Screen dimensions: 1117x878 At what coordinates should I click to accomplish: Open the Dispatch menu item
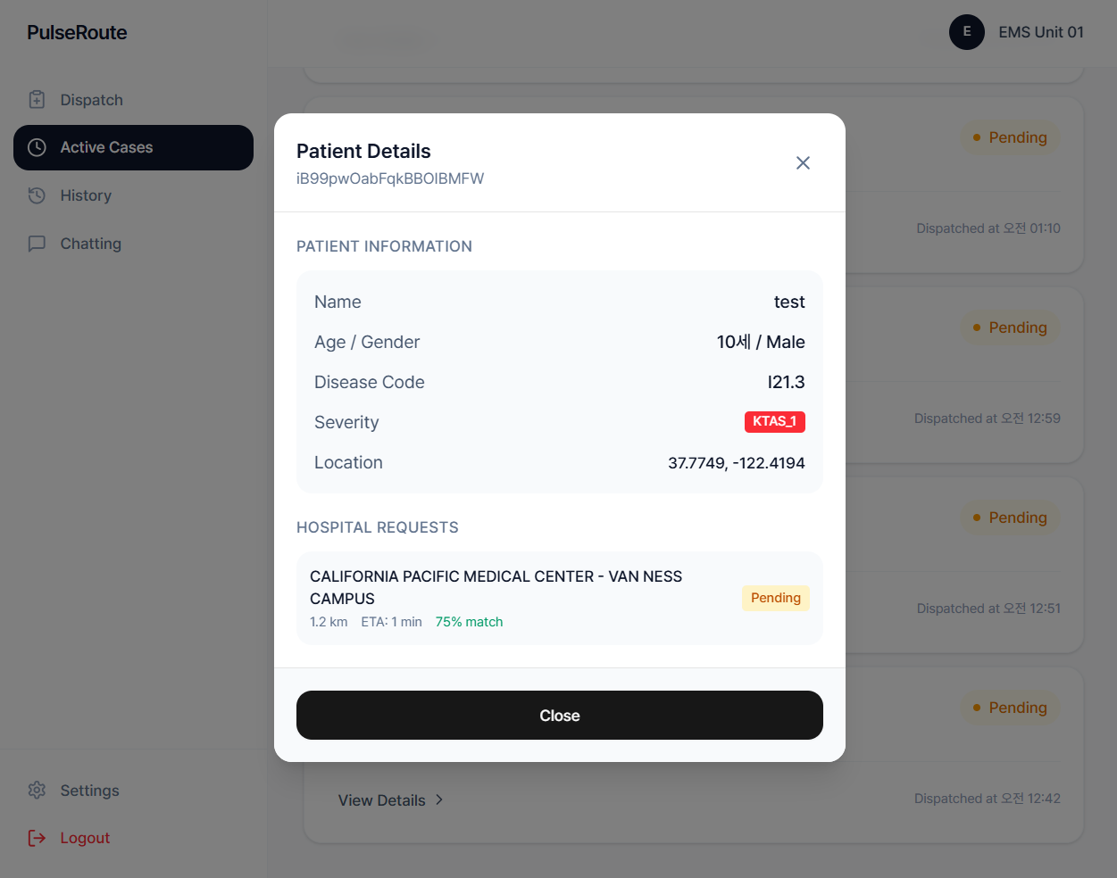pyautogui.click(x=91, y=100)
